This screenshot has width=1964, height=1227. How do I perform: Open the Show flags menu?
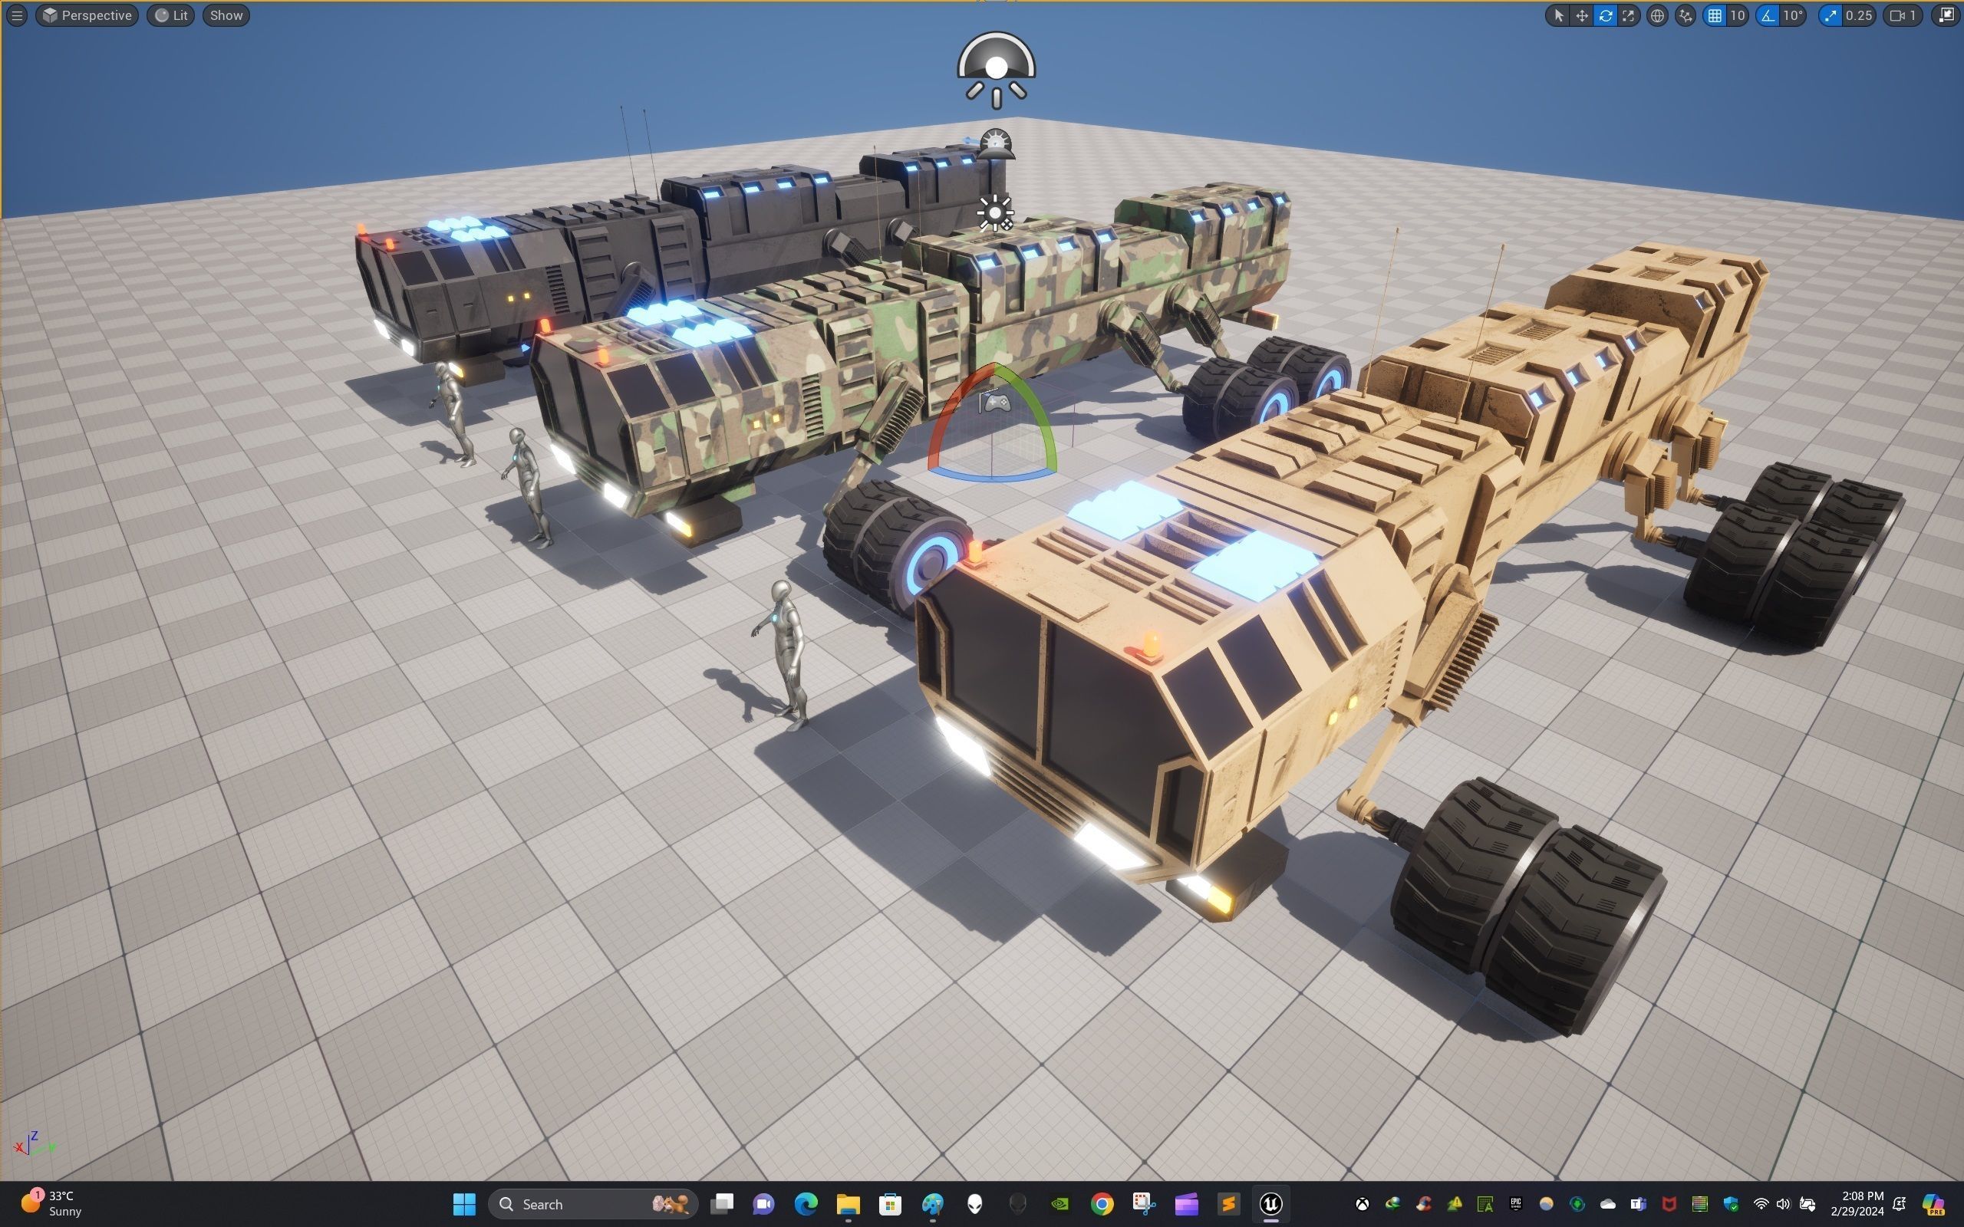pyautogui.click(x=226, y=15)
